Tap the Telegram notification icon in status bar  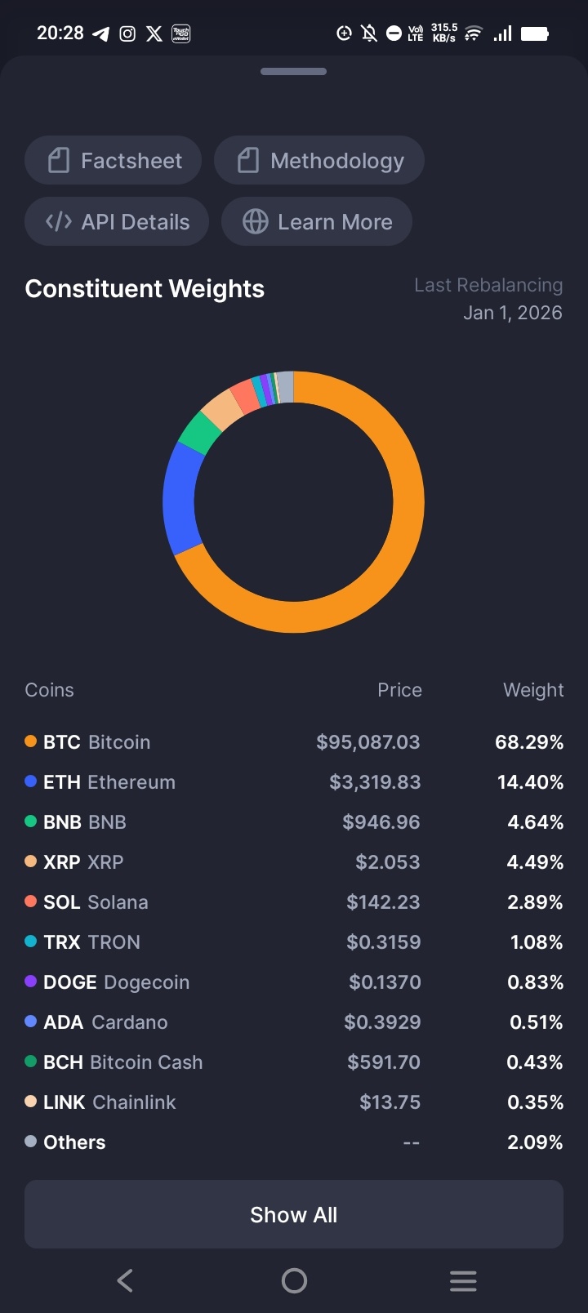coord(101,33)
